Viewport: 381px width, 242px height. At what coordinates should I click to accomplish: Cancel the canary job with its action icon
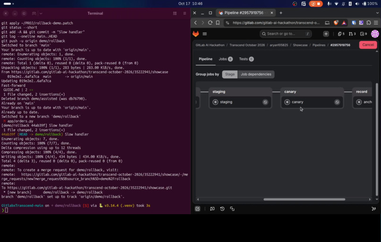pos(337,102)
